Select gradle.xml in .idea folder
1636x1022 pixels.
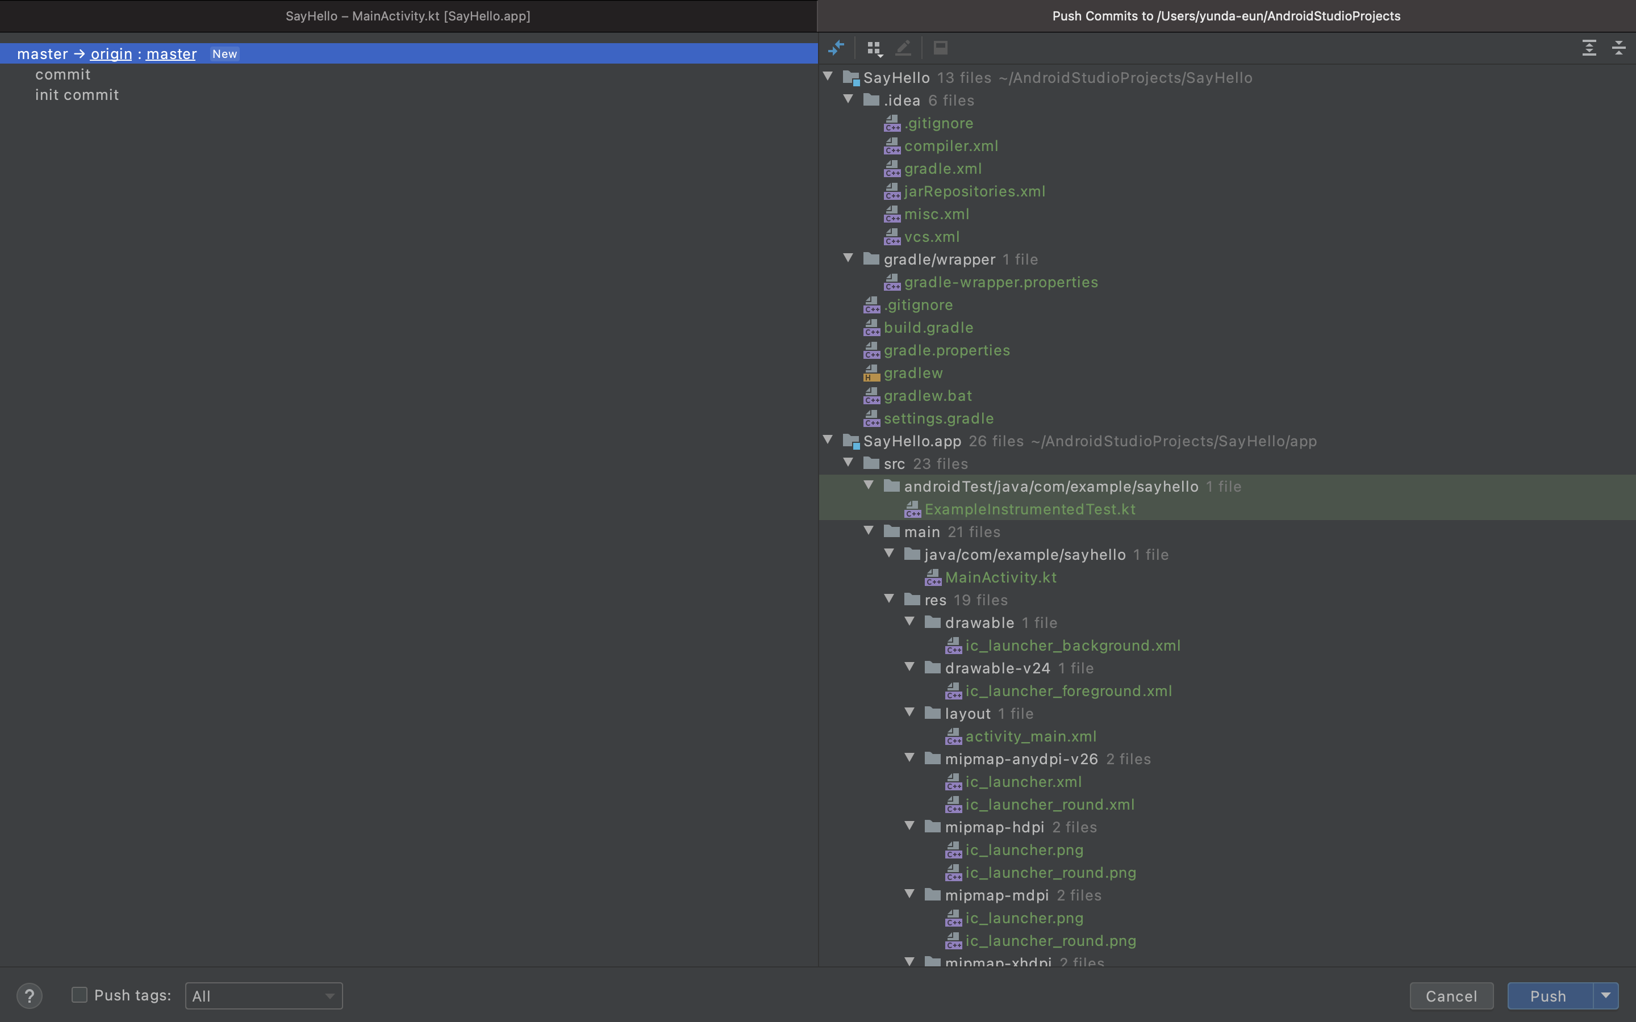(x=943, y=169)
